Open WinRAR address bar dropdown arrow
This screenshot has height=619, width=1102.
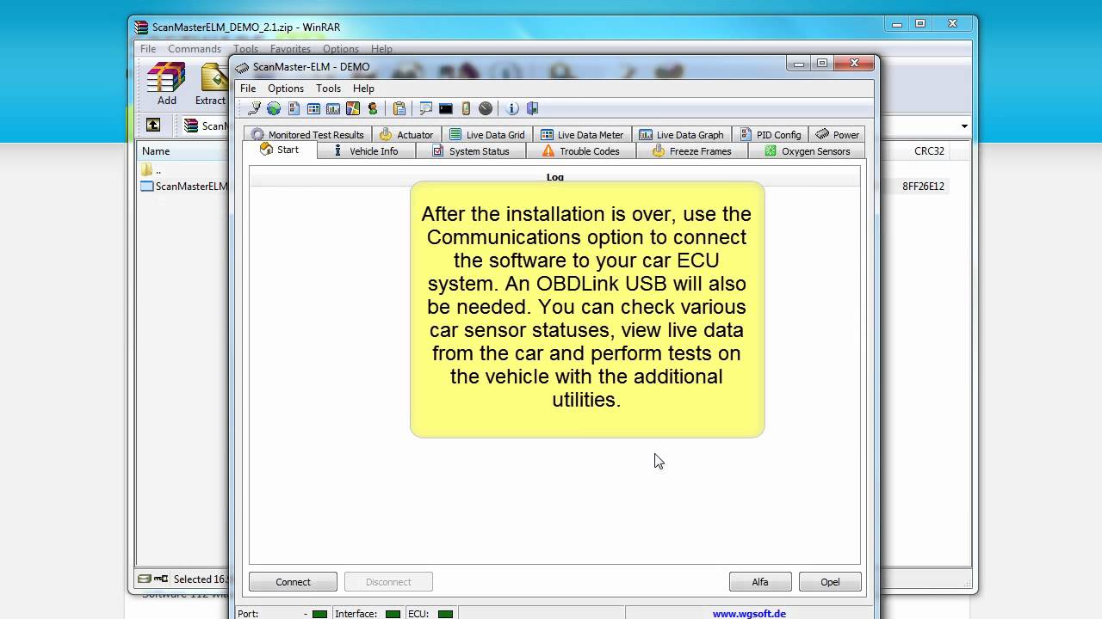964,126
